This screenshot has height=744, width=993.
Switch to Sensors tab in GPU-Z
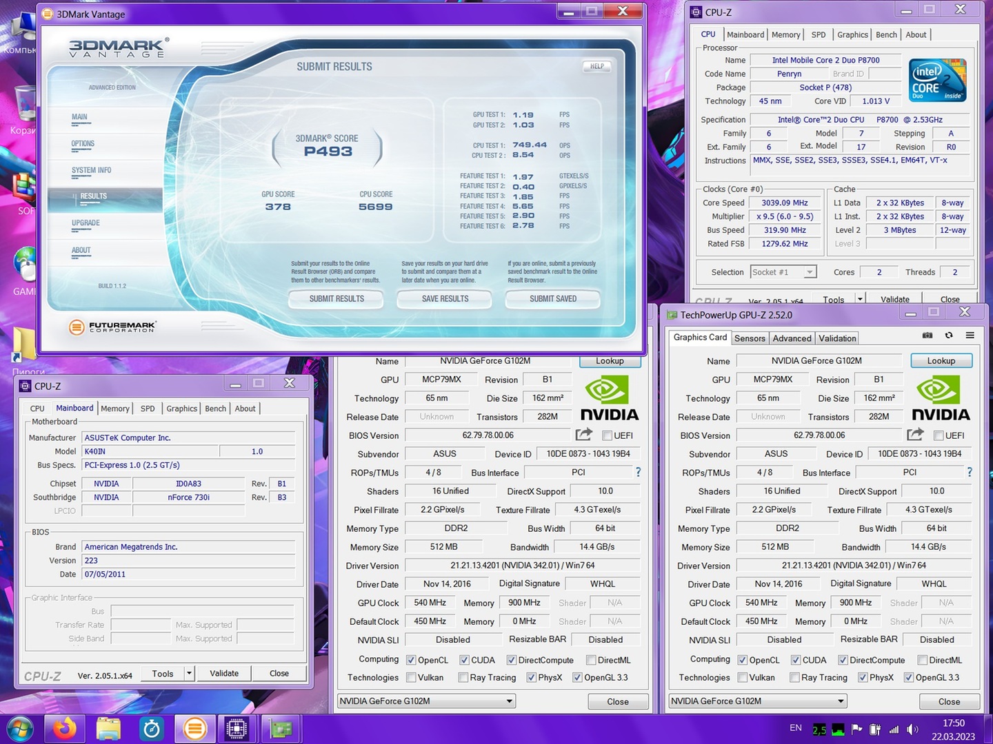tap(750, 338)
